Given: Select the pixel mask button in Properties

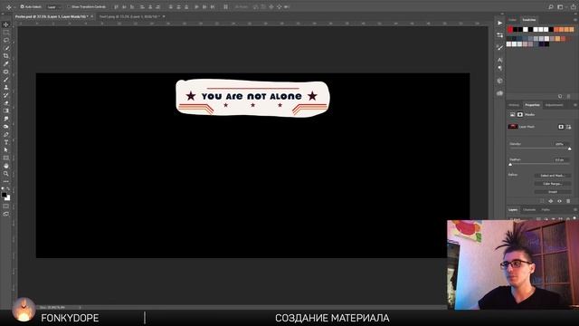Looking at the screenshot, I should click(561, 127).
